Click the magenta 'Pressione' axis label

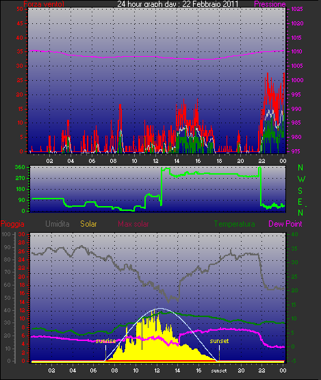click(x=270, y=4)
